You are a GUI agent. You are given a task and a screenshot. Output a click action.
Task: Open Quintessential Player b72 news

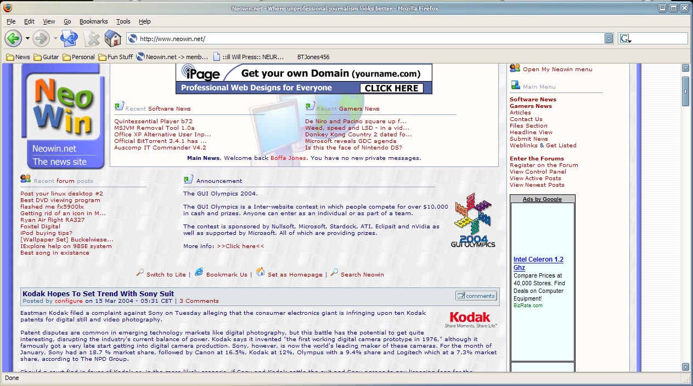[153, 122]
